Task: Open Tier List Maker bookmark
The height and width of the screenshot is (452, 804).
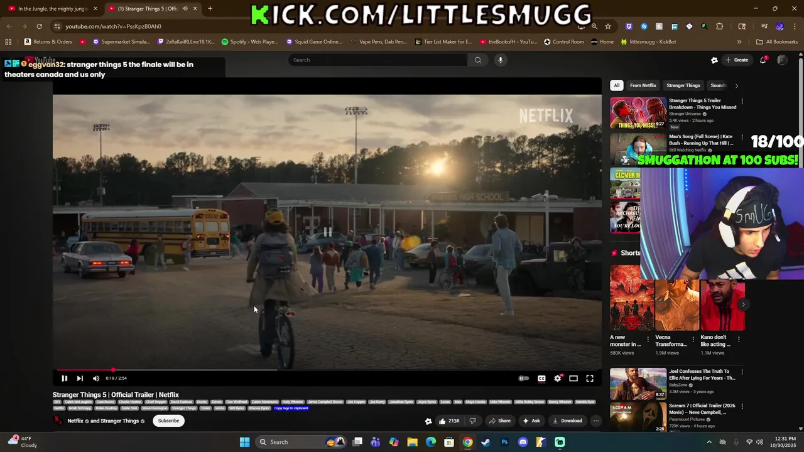Action: pyautogui.click(x=443, y=42)
